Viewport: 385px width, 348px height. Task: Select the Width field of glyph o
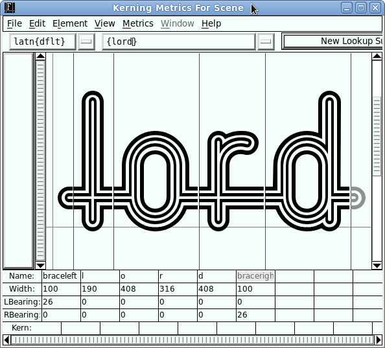[139, 289]
